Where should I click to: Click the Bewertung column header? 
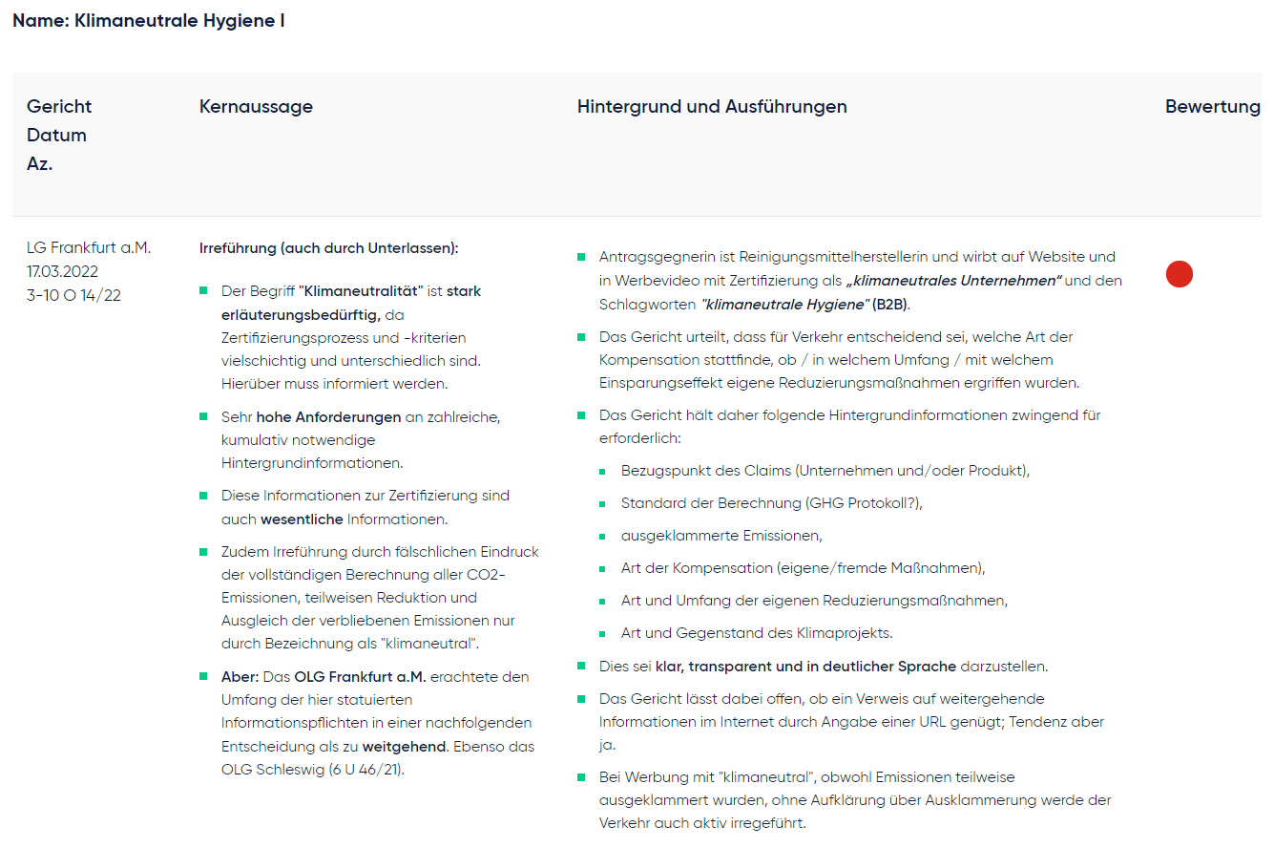[1212, 107]
